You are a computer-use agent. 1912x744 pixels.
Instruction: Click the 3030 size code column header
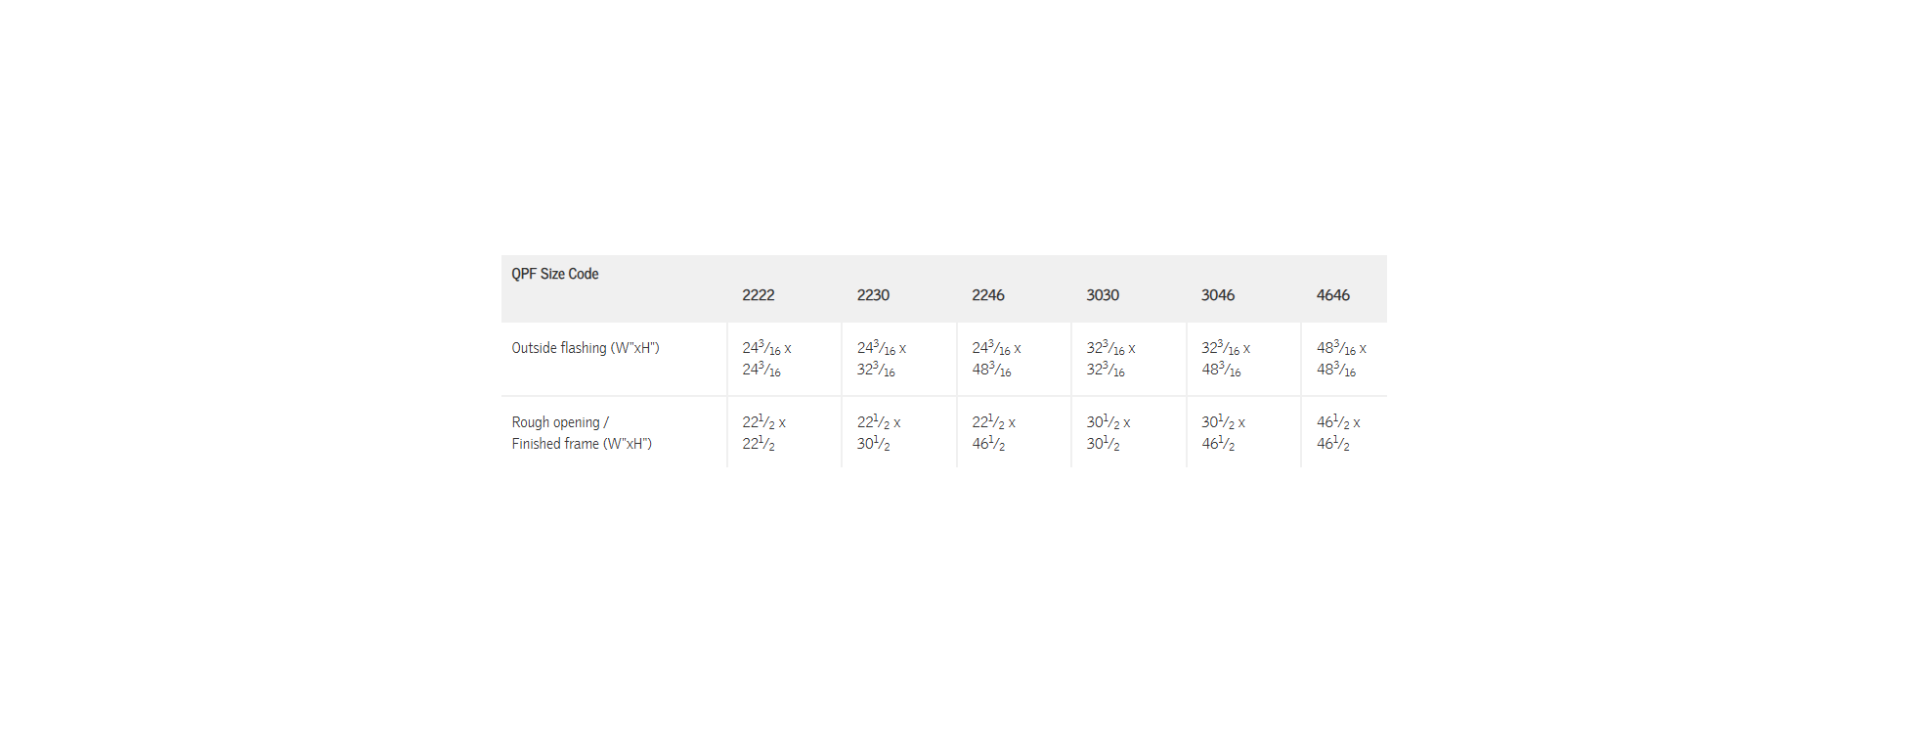pos(1103,295)
